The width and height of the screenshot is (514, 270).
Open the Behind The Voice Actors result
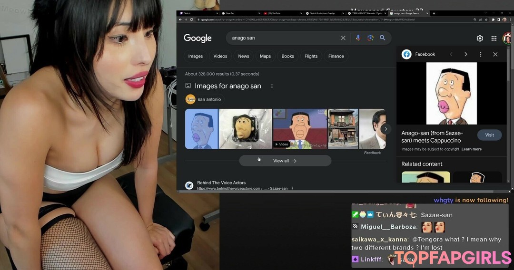pos(221,183)
